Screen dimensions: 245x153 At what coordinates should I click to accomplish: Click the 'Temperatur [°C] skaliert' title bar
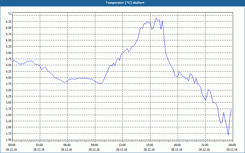tap(123, 3)
